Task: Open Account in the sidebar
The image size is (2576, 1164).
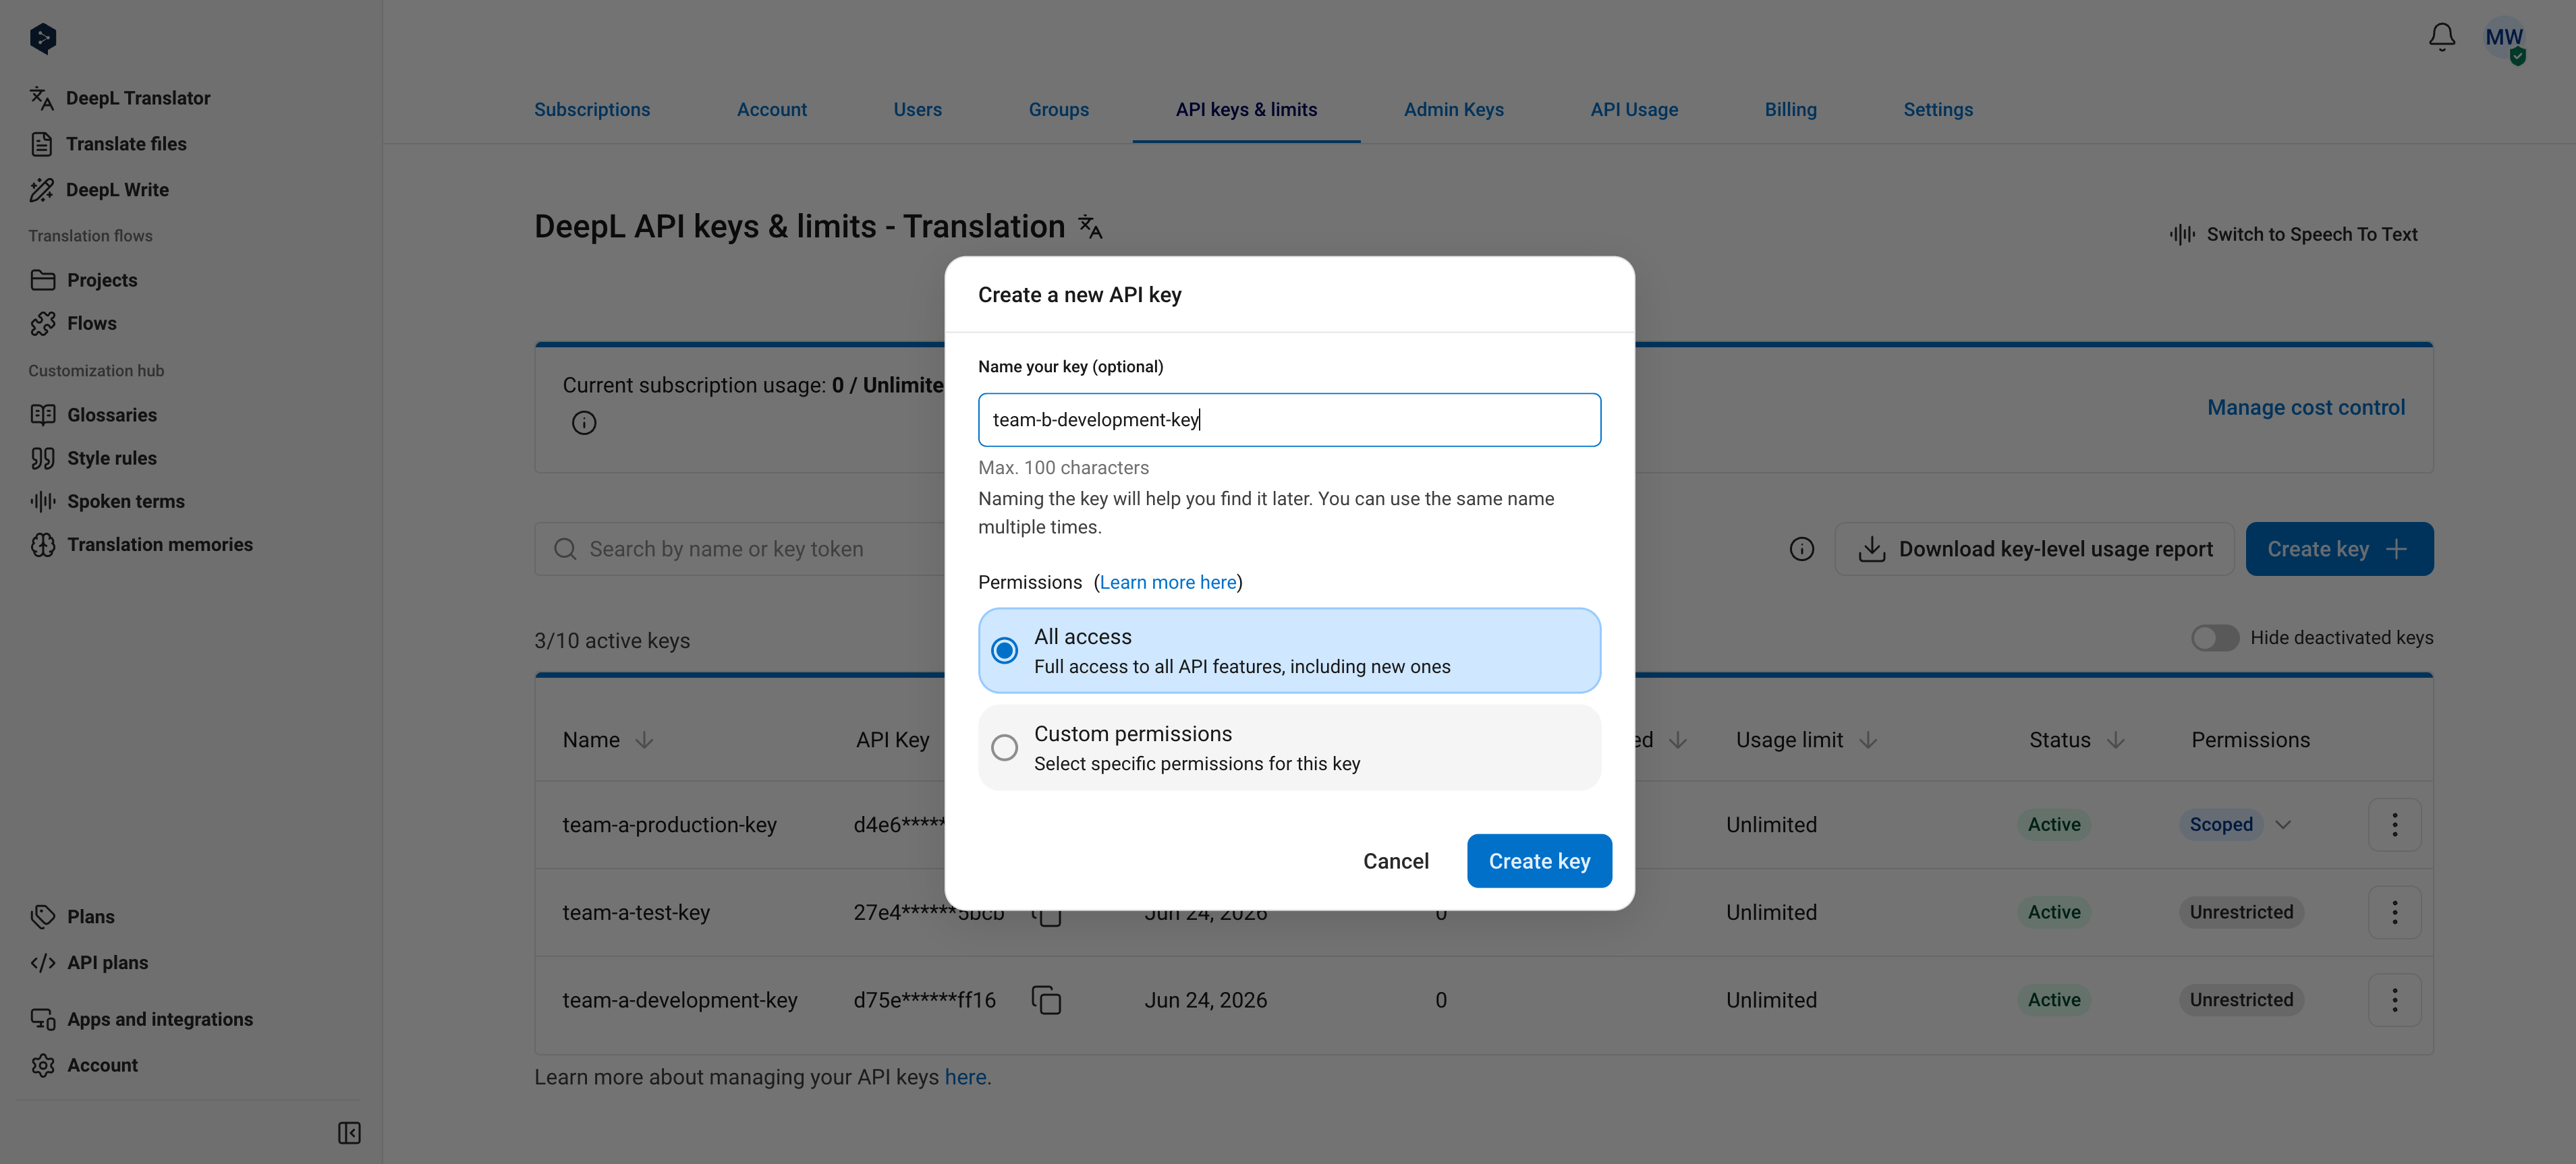Action: point(84,1065)
